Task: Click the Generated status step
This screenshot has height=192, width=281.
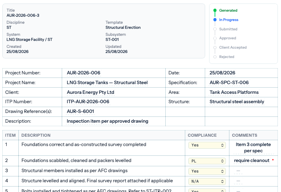Action: click(x=228, y=11)
